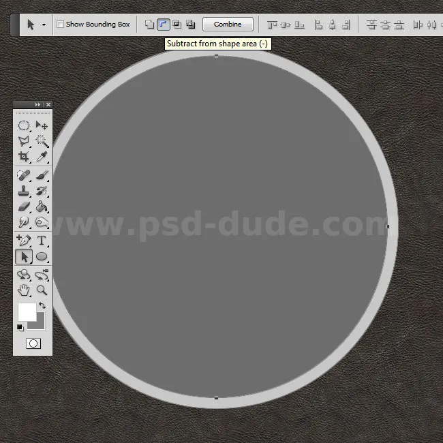Click the path anchor point at circle's right edge
The height and width of the screenshot is (443, 443).
click(388, 226)
